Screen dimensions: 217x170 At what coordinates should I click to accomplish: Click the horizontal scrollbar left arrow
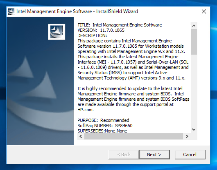pyautogui.click(x=81, y=137)
